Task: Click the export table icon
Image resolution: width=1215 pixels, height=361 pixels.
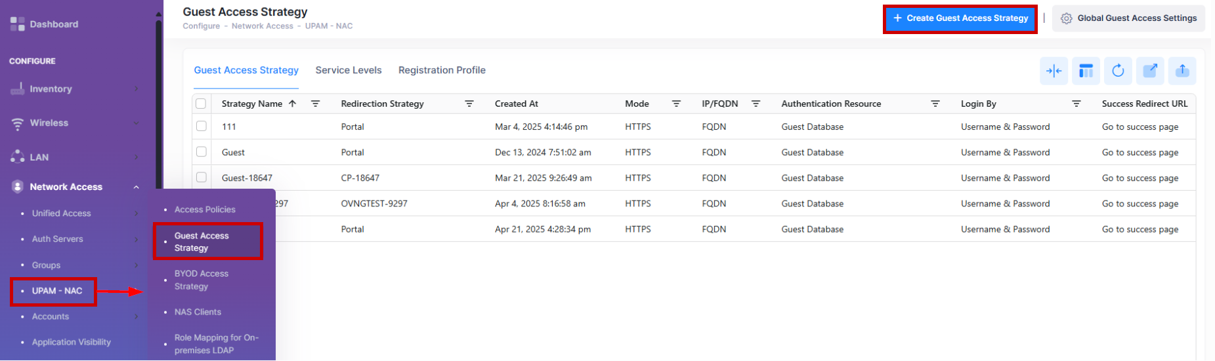Action: [1150, 71]
